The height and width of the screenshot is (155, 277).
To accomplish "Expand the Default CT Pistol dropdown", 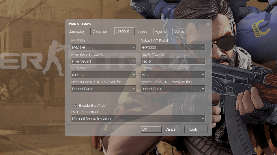I will tap(173, 47).
